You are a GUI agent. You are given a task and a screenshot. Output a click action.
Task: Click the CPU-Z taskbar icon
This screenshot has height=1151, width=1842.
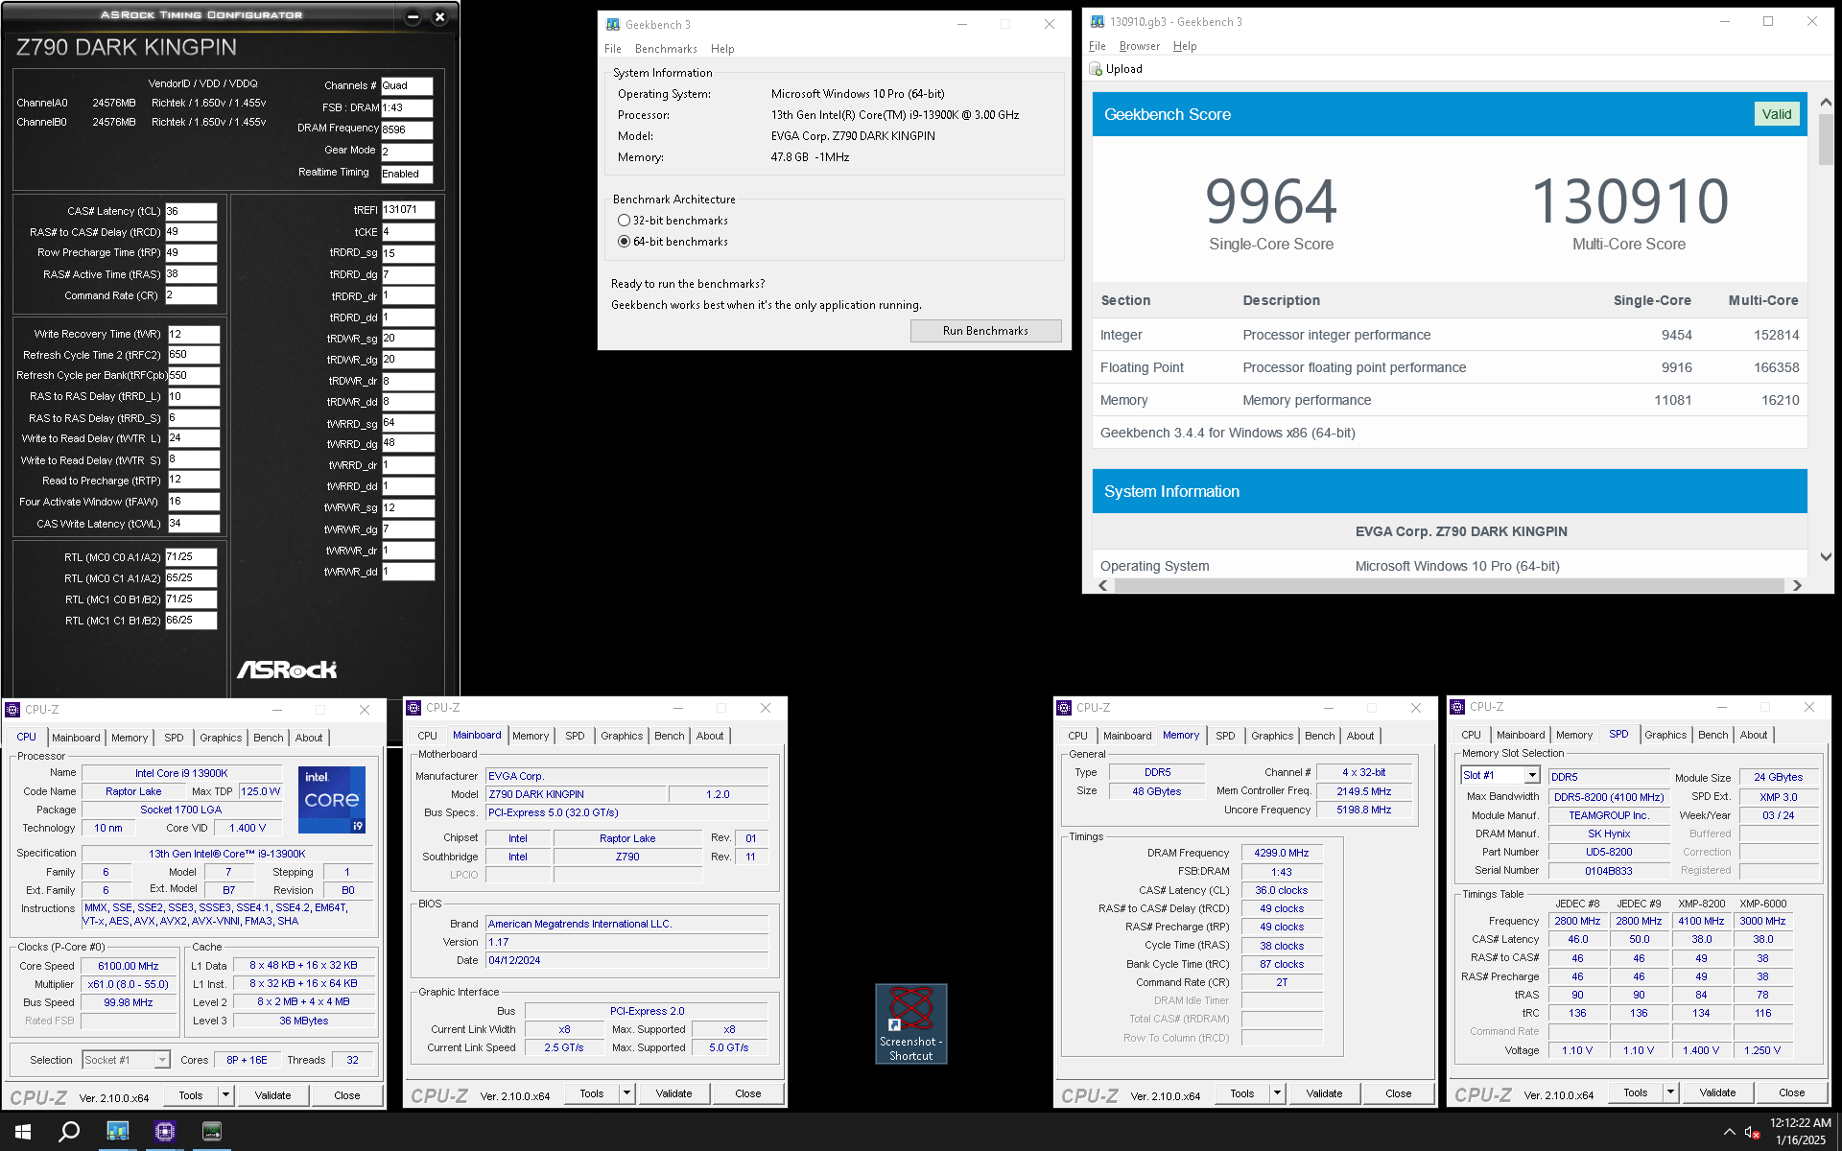click(x=164, y=1132)
